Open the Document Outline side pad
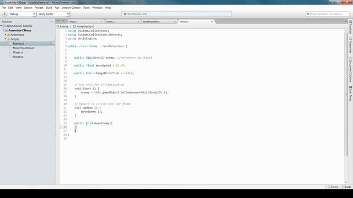This screenshot has height=198, width=353. pyautogui.click(x=351, y=70)
